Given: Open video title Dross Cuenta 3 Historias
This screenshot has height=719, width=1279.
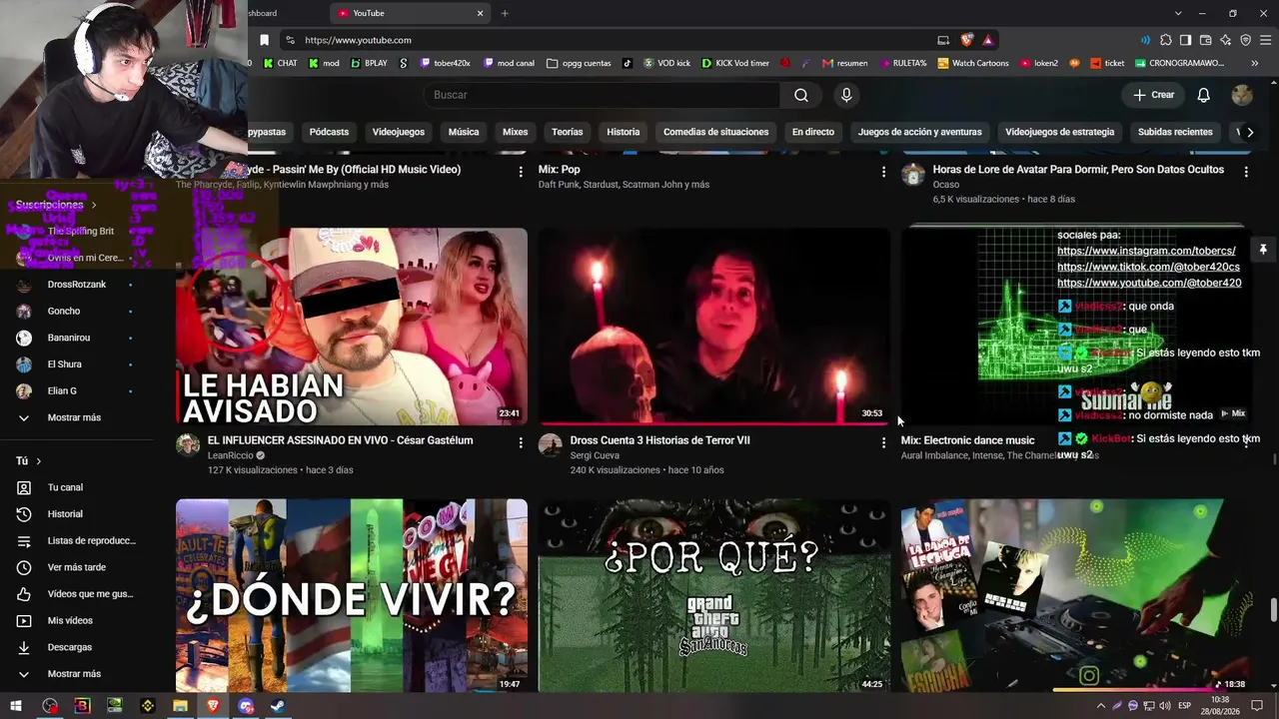Looking at the screenshot, I should pyautogui.click(x=659, y=440).
